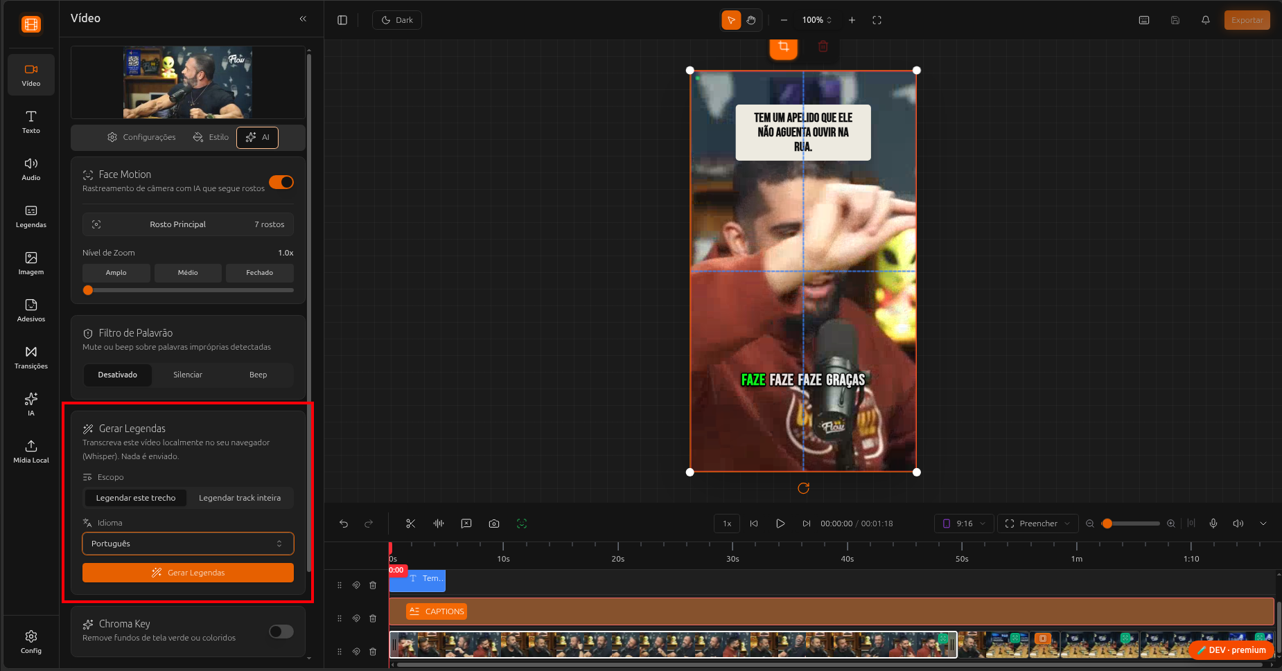1282x671 pixels.
Task: Open Config settings at sidebar bottom
Action: point(31,642)
